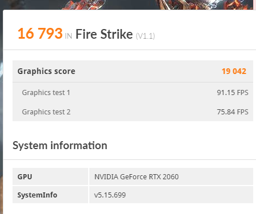256x214 pixels.
Task: Select the Graphics test 1 label
Action: pyautogui.click(x=46, y=93)
